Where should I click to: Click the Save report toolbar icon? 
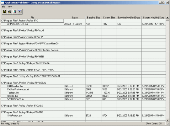click(x=4, y=12)
